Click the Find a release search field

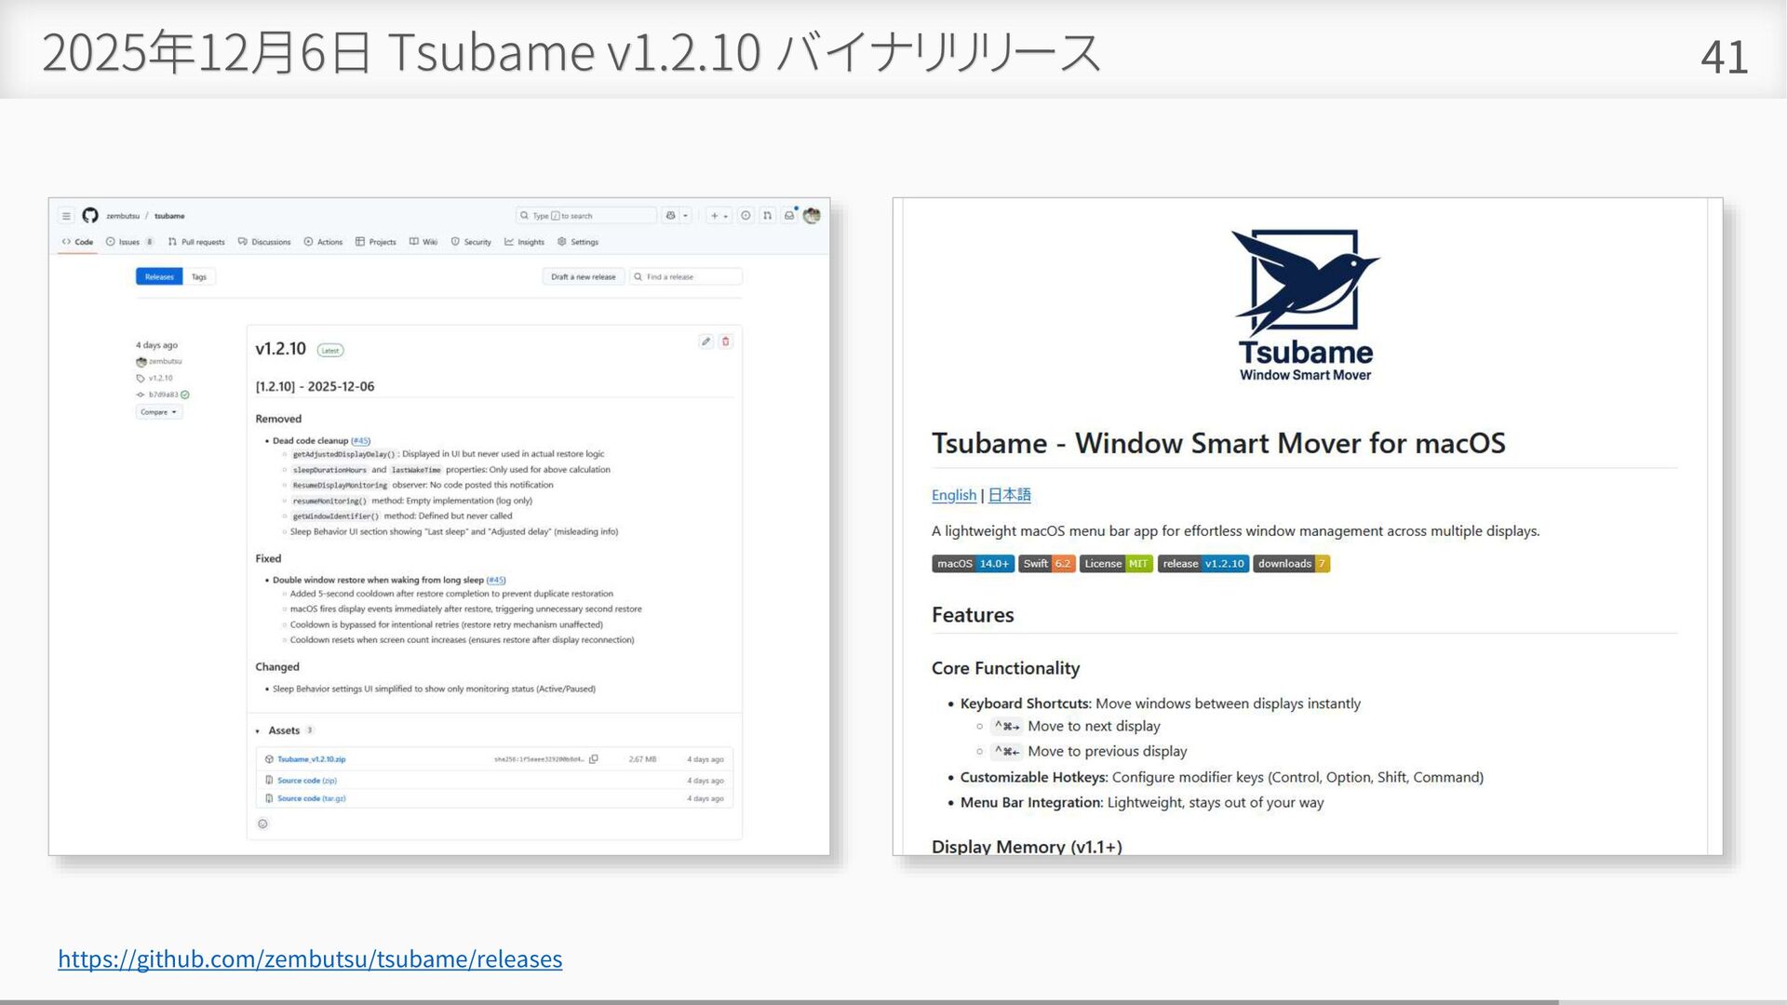pyautogui.click(x=687, y=277)
